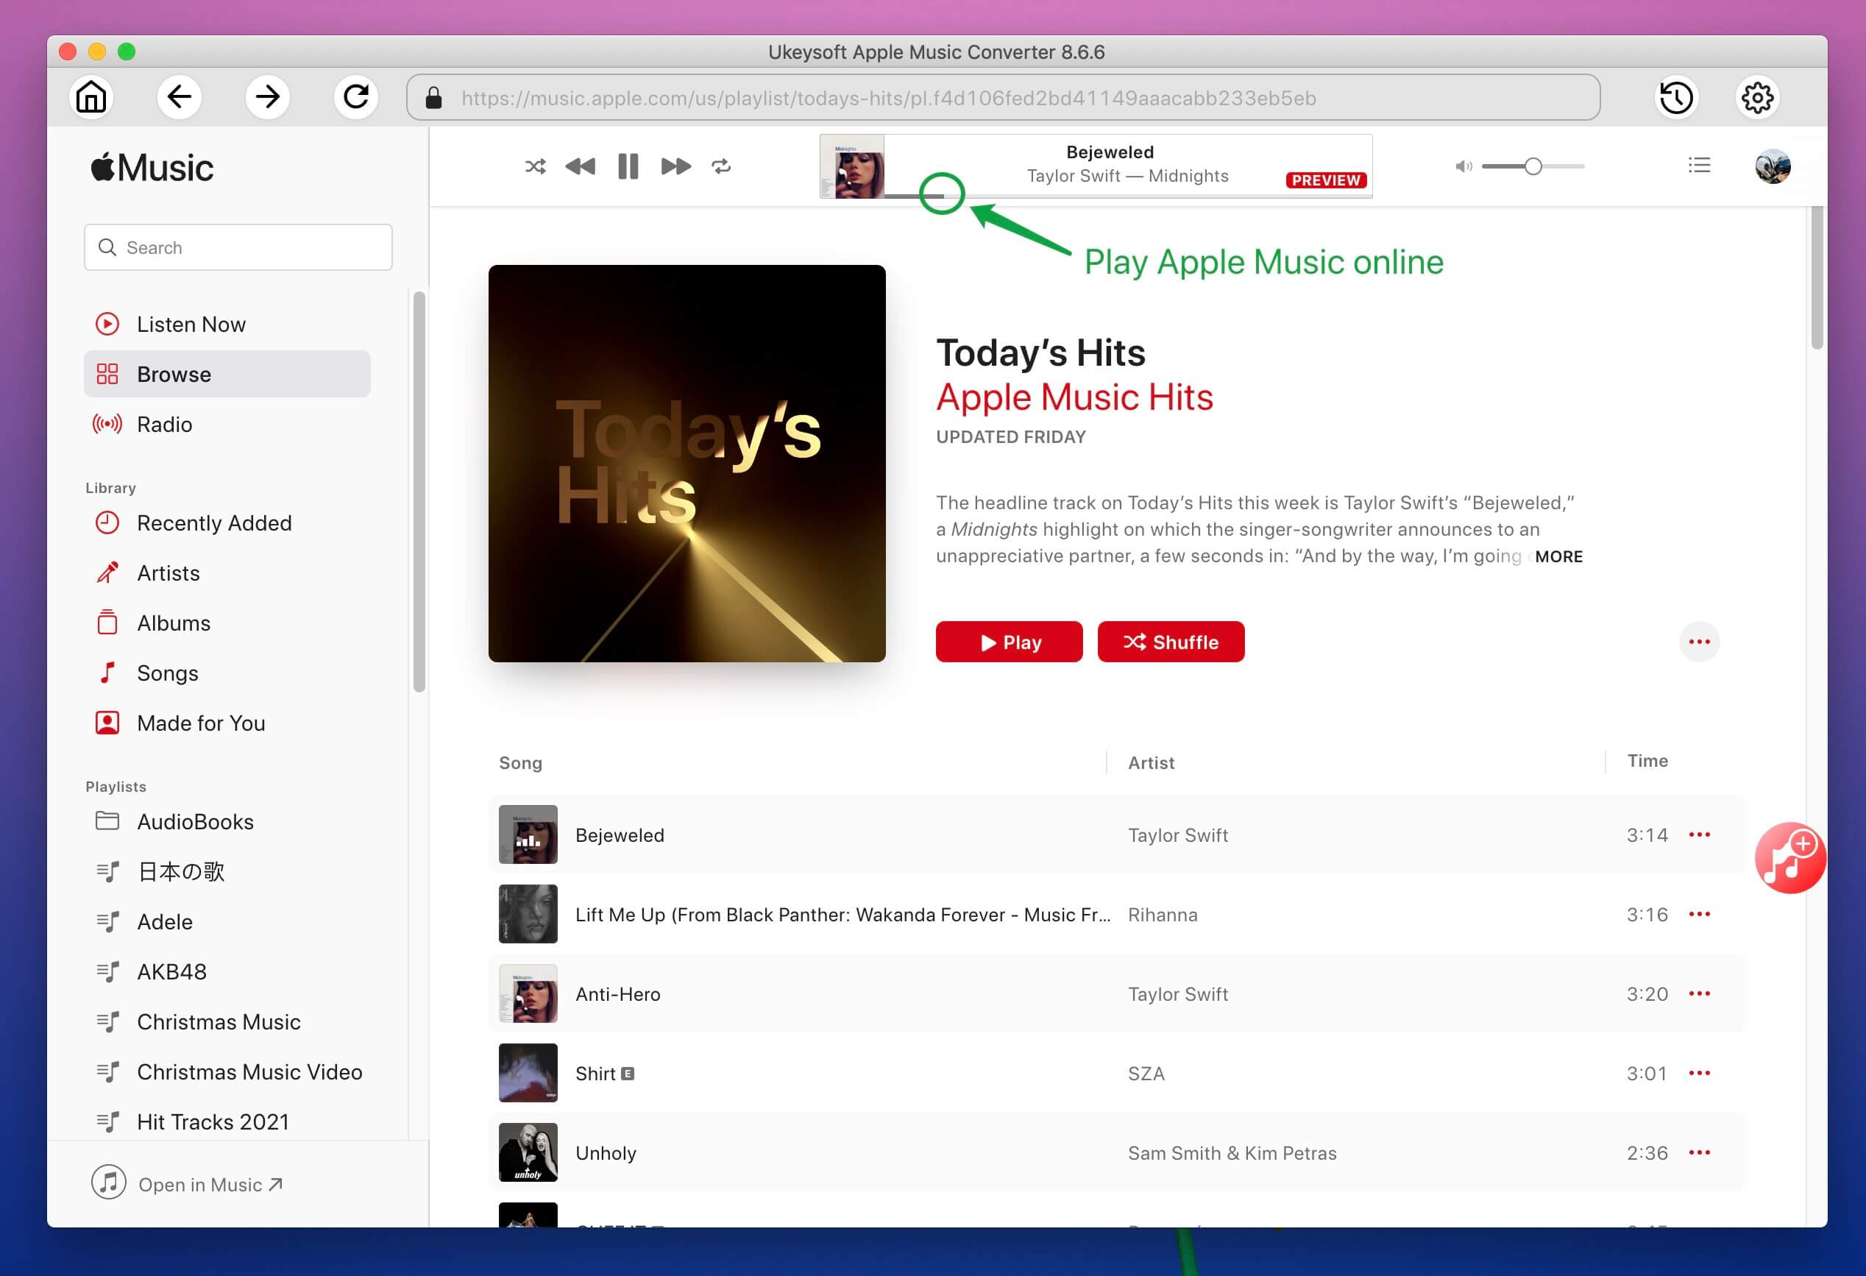Click the queue/tracklist icon

(1700, 166)
